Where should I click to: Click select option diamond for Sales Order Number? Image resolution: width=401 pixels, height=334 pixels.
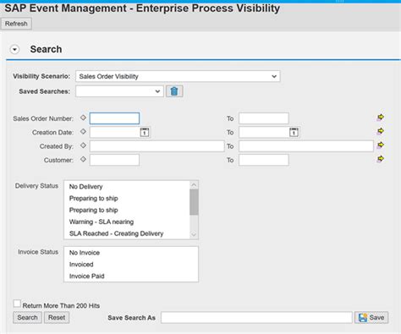click(x=83, y=118)
